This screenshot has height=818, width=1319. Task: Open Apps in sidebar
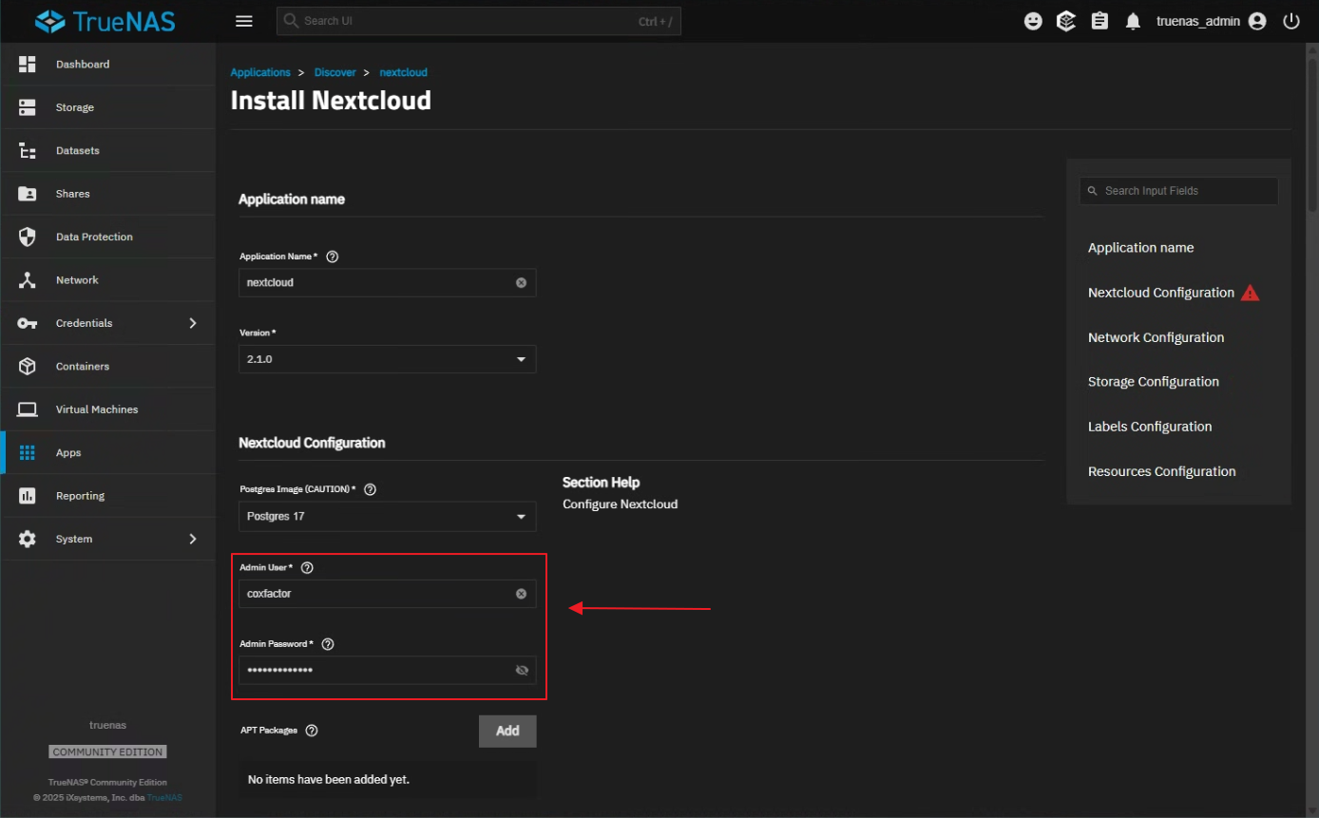(107, 452)
